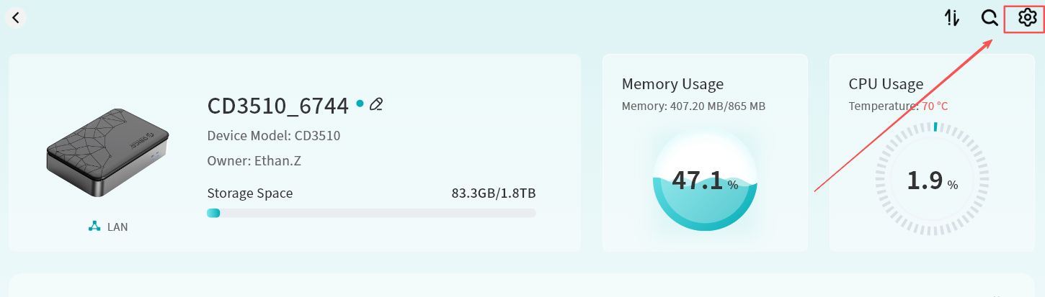Click the Storage Space label
Image resolution: width=1045 pixels, height=297 pixels.
coord(249,193)
